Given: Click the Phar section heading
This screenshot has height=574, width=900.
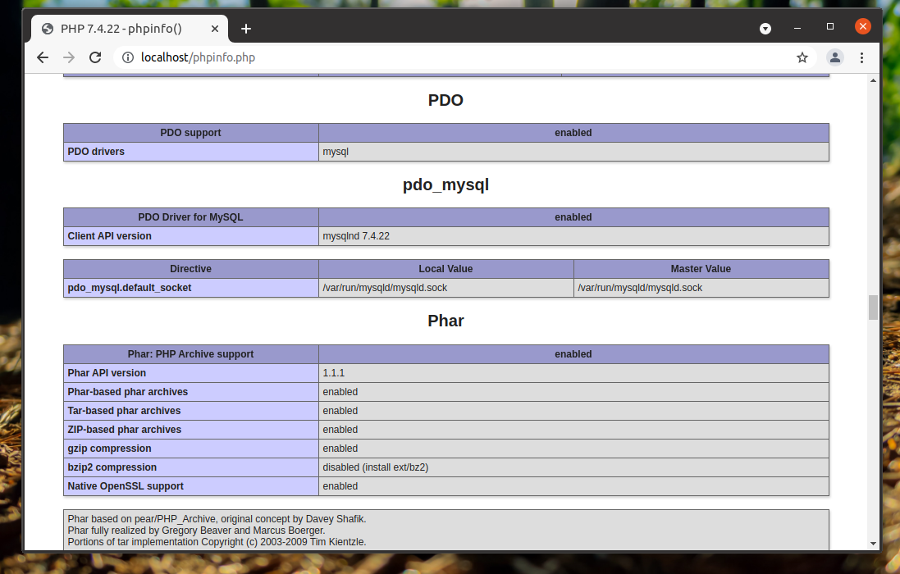Looking at the screenshot, I should point(446,321).
